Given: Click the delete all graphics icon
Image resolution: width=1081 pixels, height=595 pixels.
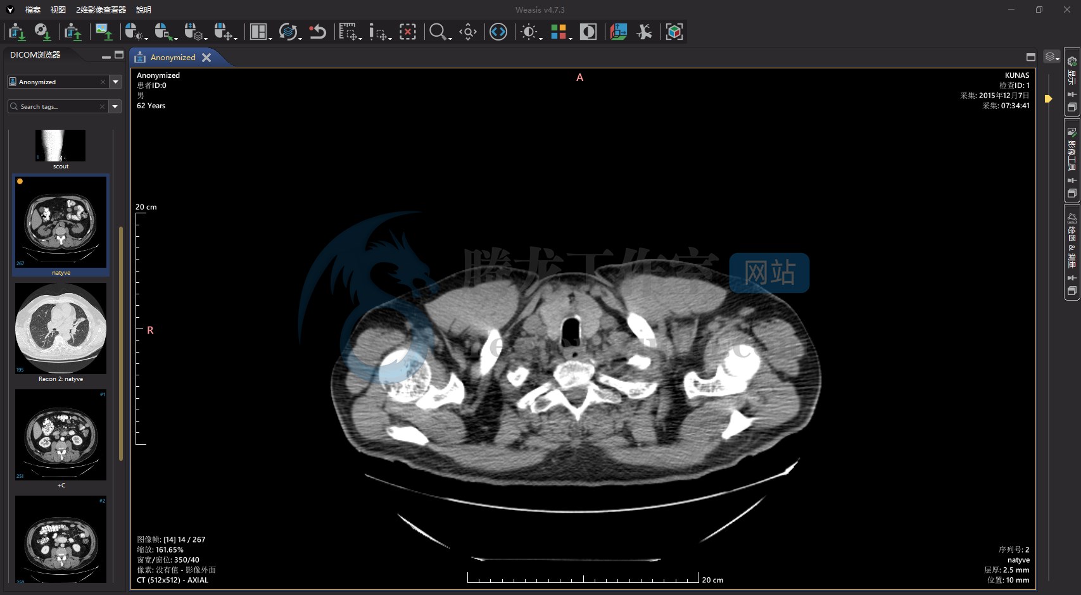Looking at the screenshot, I should (x=408, y=32).
